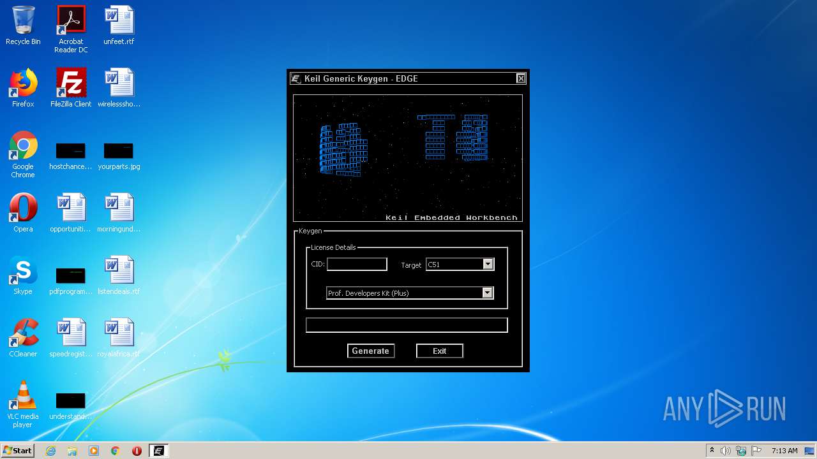The image size is (817, 459).
Task: Click the Exit button in keygen
Action: (440, 351)
